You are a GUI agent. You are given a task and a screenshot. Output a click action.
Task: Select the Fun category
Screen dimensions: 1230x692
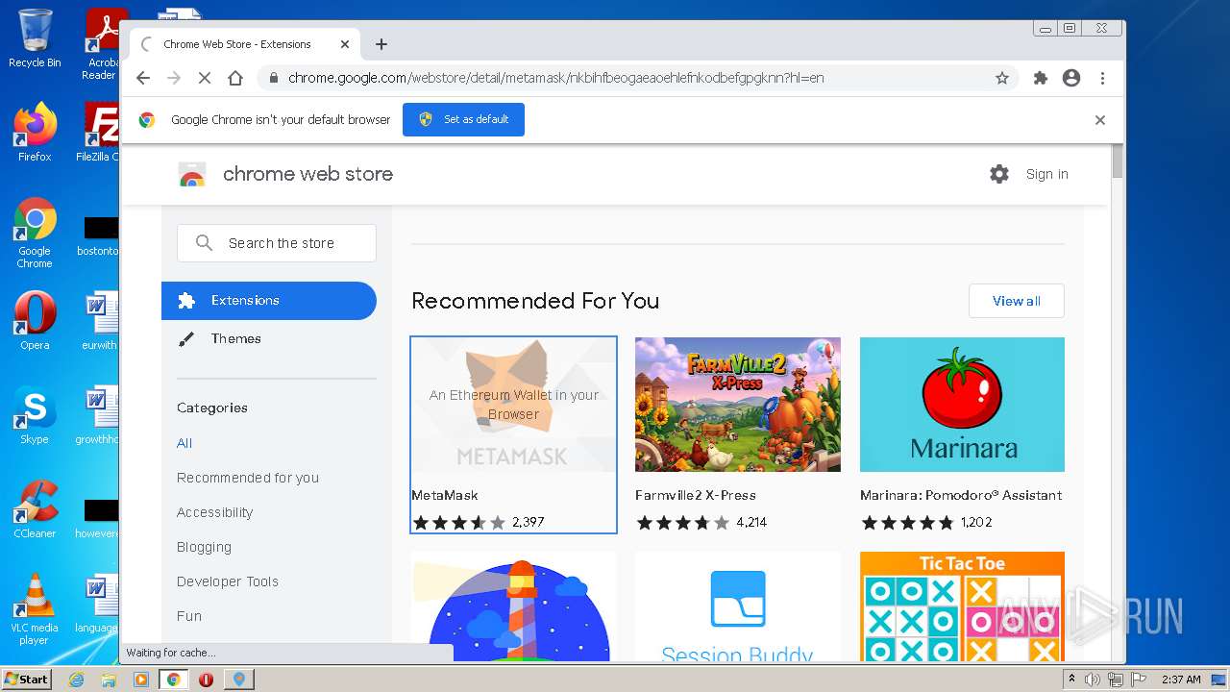coord(189,616)
